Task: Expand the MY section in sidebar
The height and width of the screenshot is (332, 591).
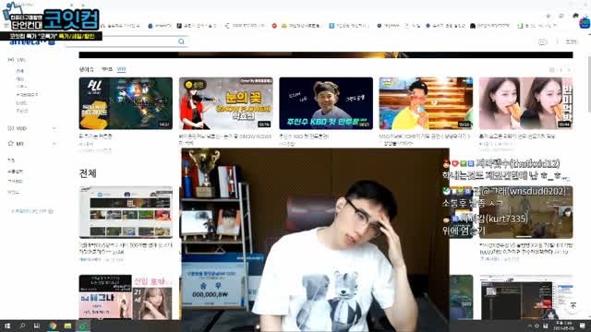Action: point(54,144)
